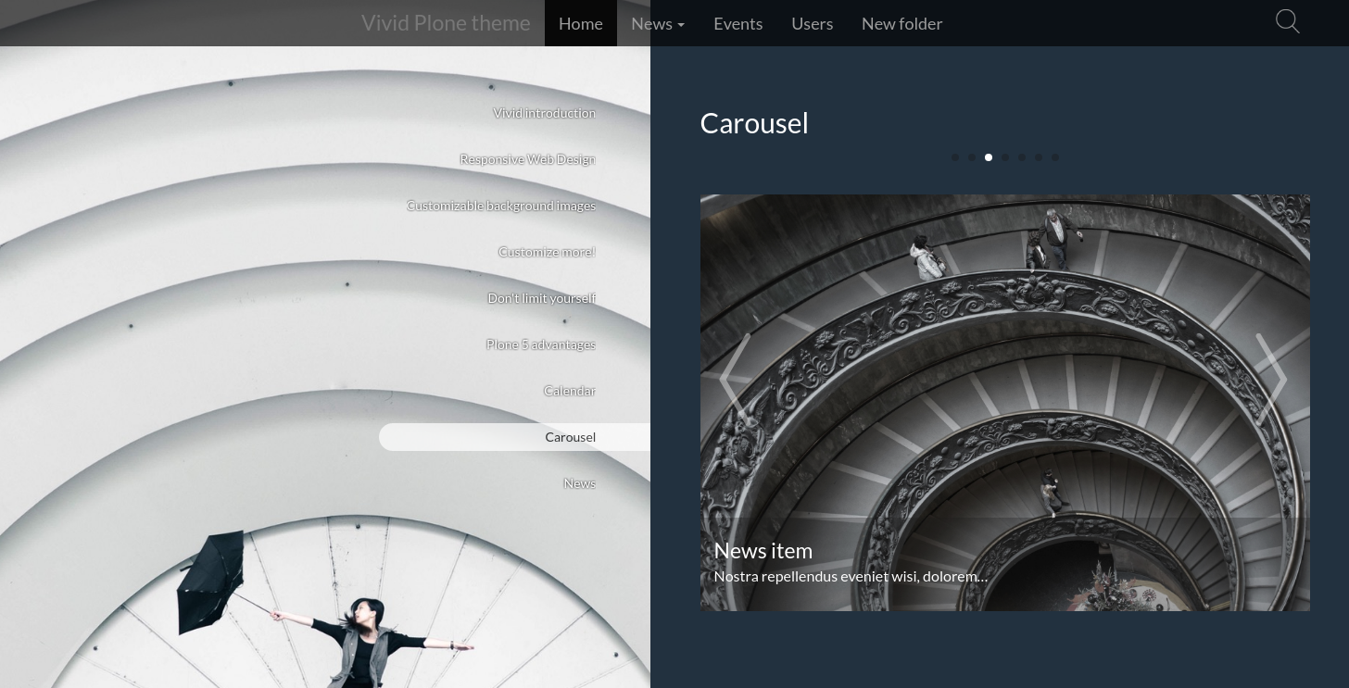The height and width of the screenshot is (688, 1349).
Task: Select the highlighted Carousel sidebar link
Action: [514, 437]
